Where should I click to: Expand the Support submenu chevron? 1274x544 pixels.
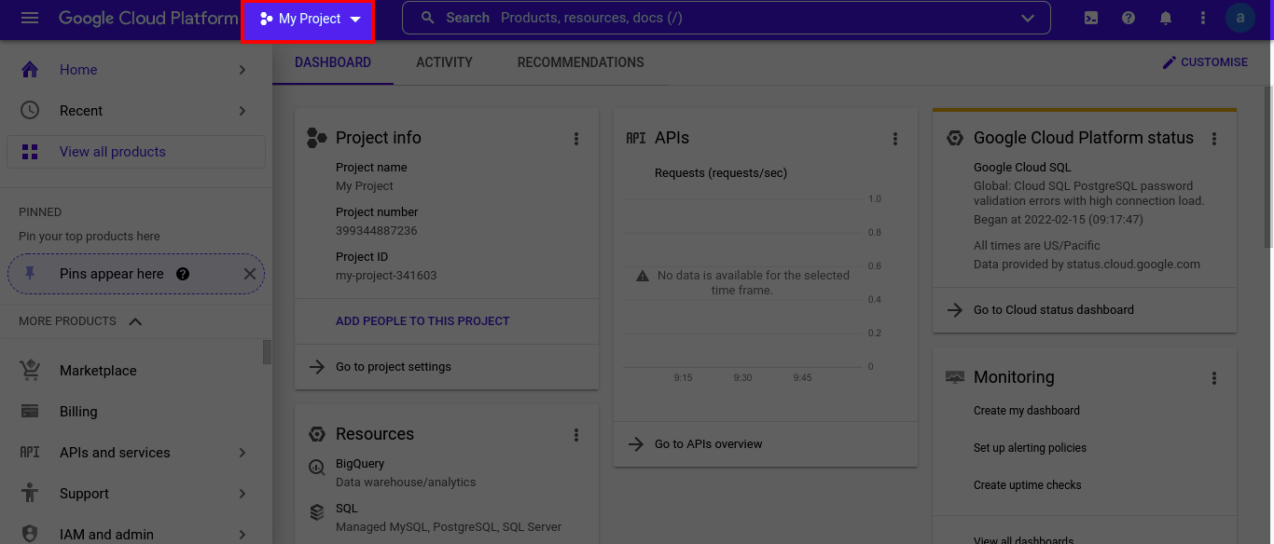[x=242, y=494]
